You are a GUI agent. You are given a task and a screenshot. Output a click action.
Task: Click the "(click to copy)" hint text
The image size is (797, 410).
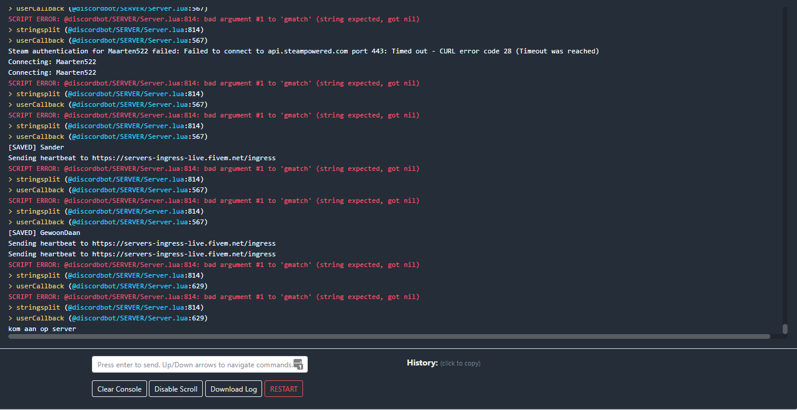pyautogui.click(x=460, y=363)
